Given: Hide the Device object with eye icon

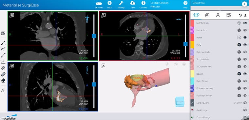Looking at the screenshot, I should 245,74.
